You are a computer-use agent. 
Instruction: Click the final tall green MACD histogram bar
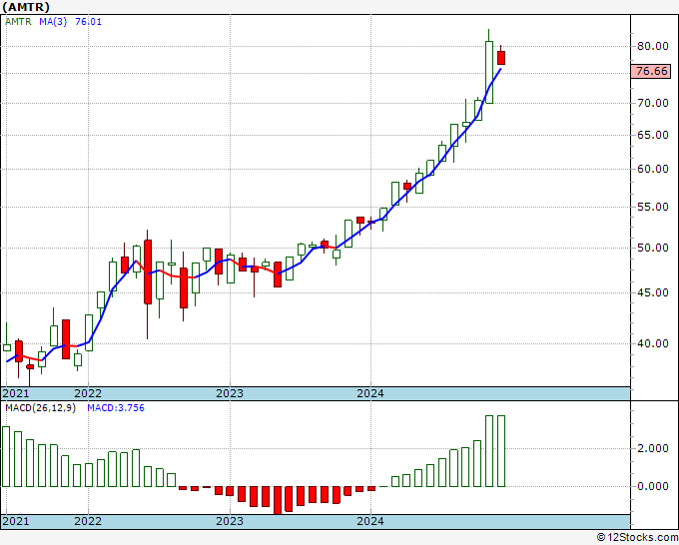pyautogui.click(x=501, y=451)
